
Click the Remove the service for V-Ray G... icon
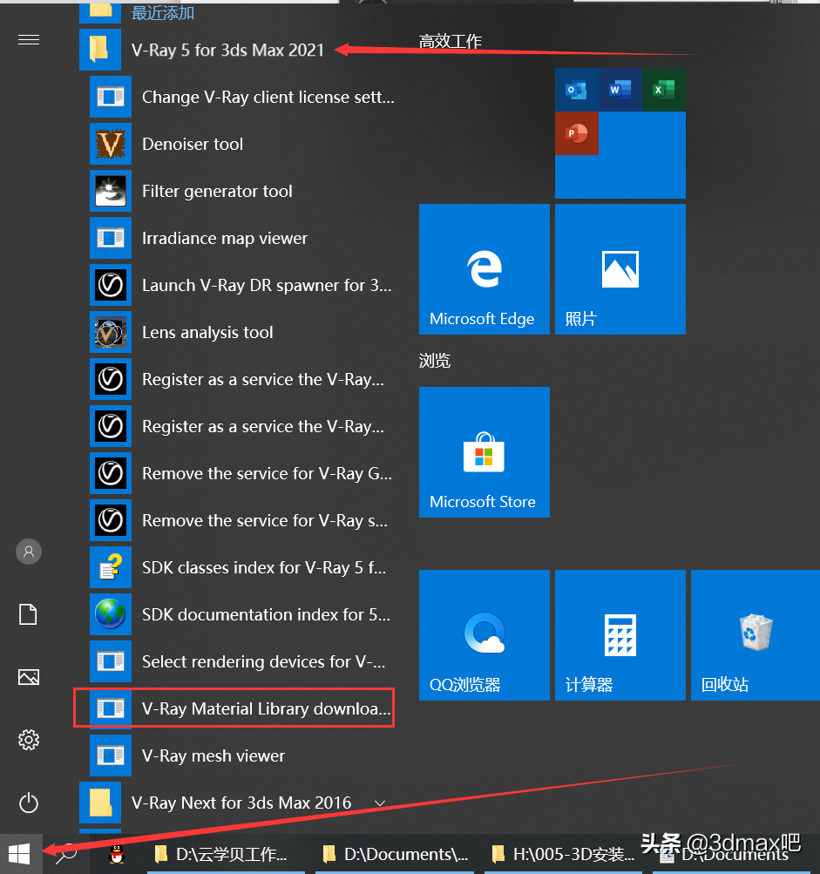pyautogui.click(x=111, y=473)
